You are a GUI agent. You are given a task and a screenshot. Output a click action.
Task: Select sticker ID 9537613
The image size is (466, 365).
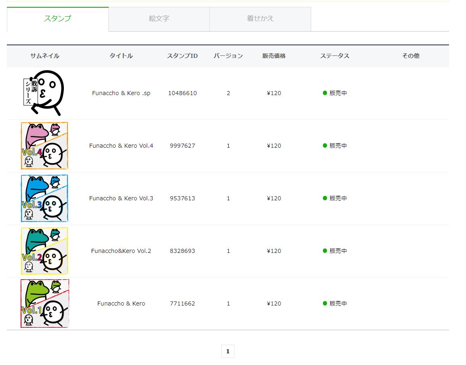tap(182, 198)
